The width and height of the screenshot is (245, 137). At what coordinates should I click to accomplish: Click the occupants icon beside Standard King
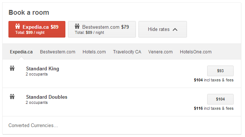[12, 68]
